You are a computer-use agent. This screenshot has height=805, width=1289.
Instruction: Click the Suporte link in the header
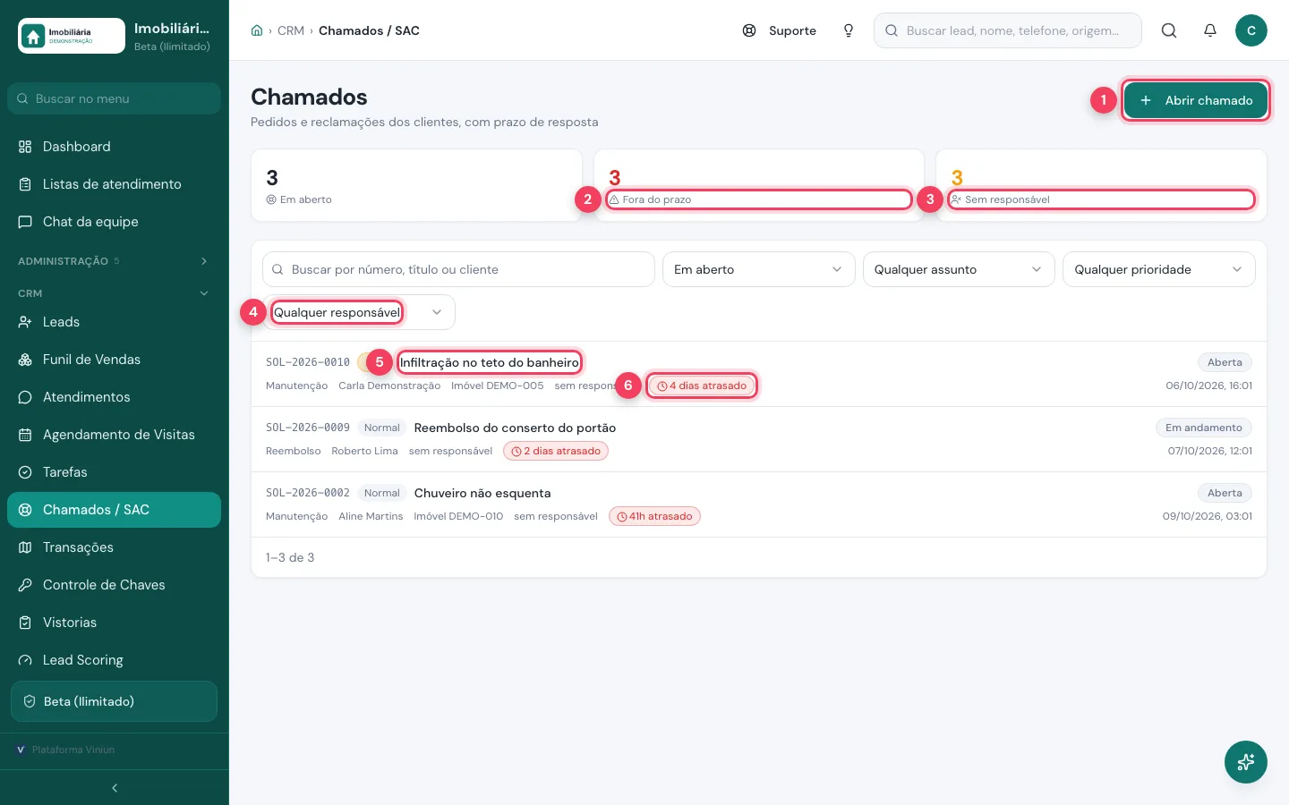(780, 30)
